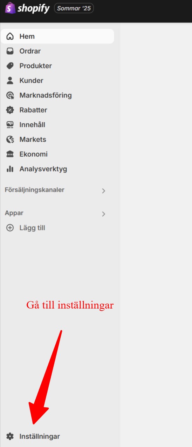Screen dimensions: 192x447
Task: Click the Produkter tag icon
Action: coord(10,66)
